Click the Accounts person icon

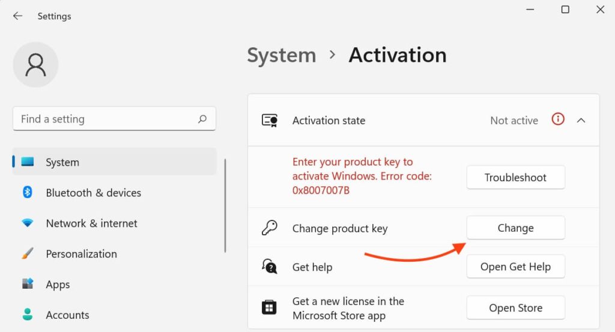pyautogui.click(x=28, y=315)
